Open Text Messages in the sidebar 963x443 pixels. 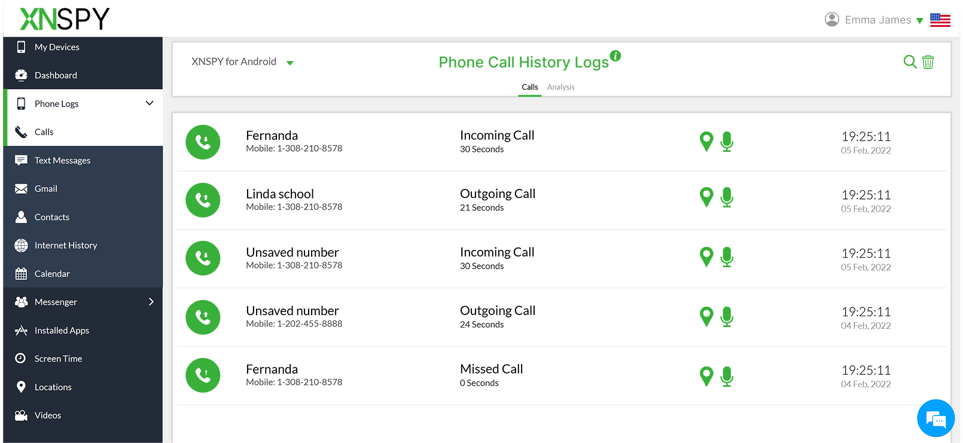coord(62,160)
